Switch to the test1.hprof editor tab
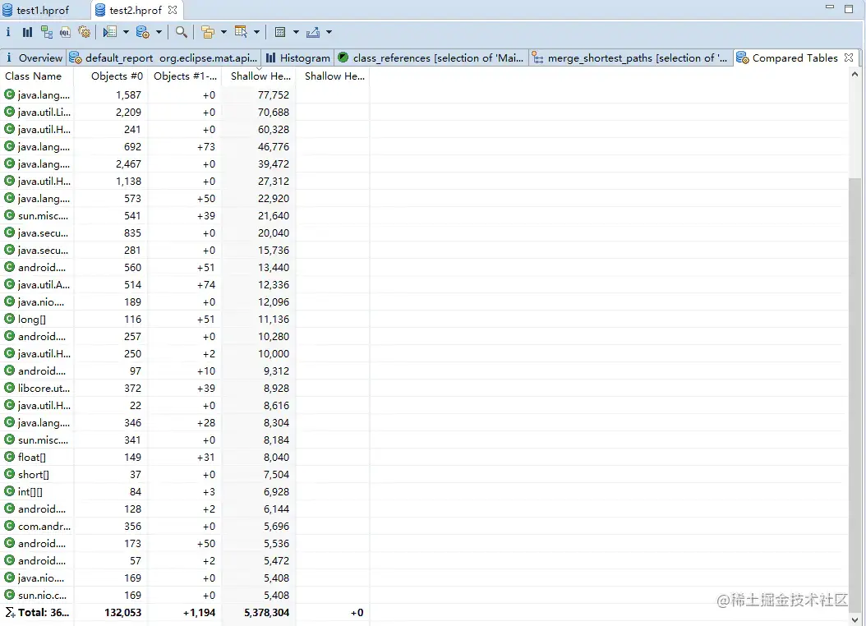 pyautogui.click(x=36, y=10)
